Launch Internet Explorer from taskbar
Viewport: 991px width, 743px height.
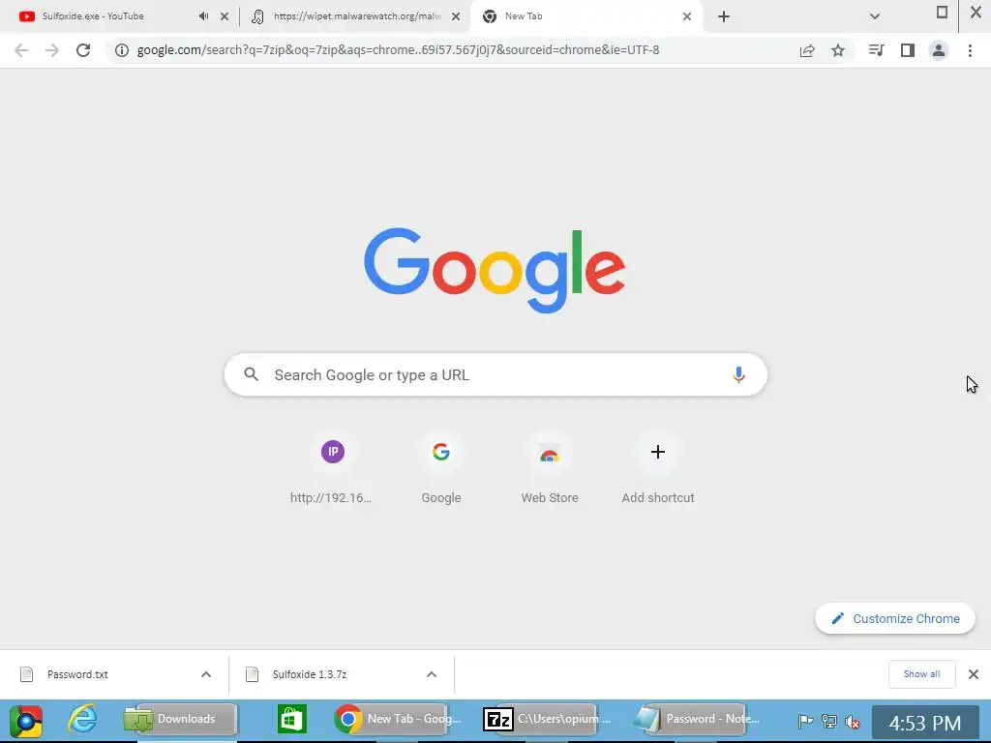(x=82, y=719)
